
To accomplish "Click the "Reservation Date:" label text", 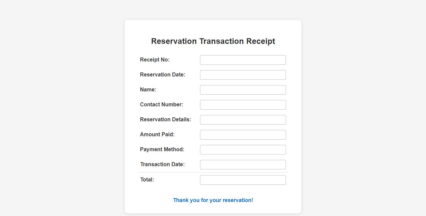I will 162,75.
